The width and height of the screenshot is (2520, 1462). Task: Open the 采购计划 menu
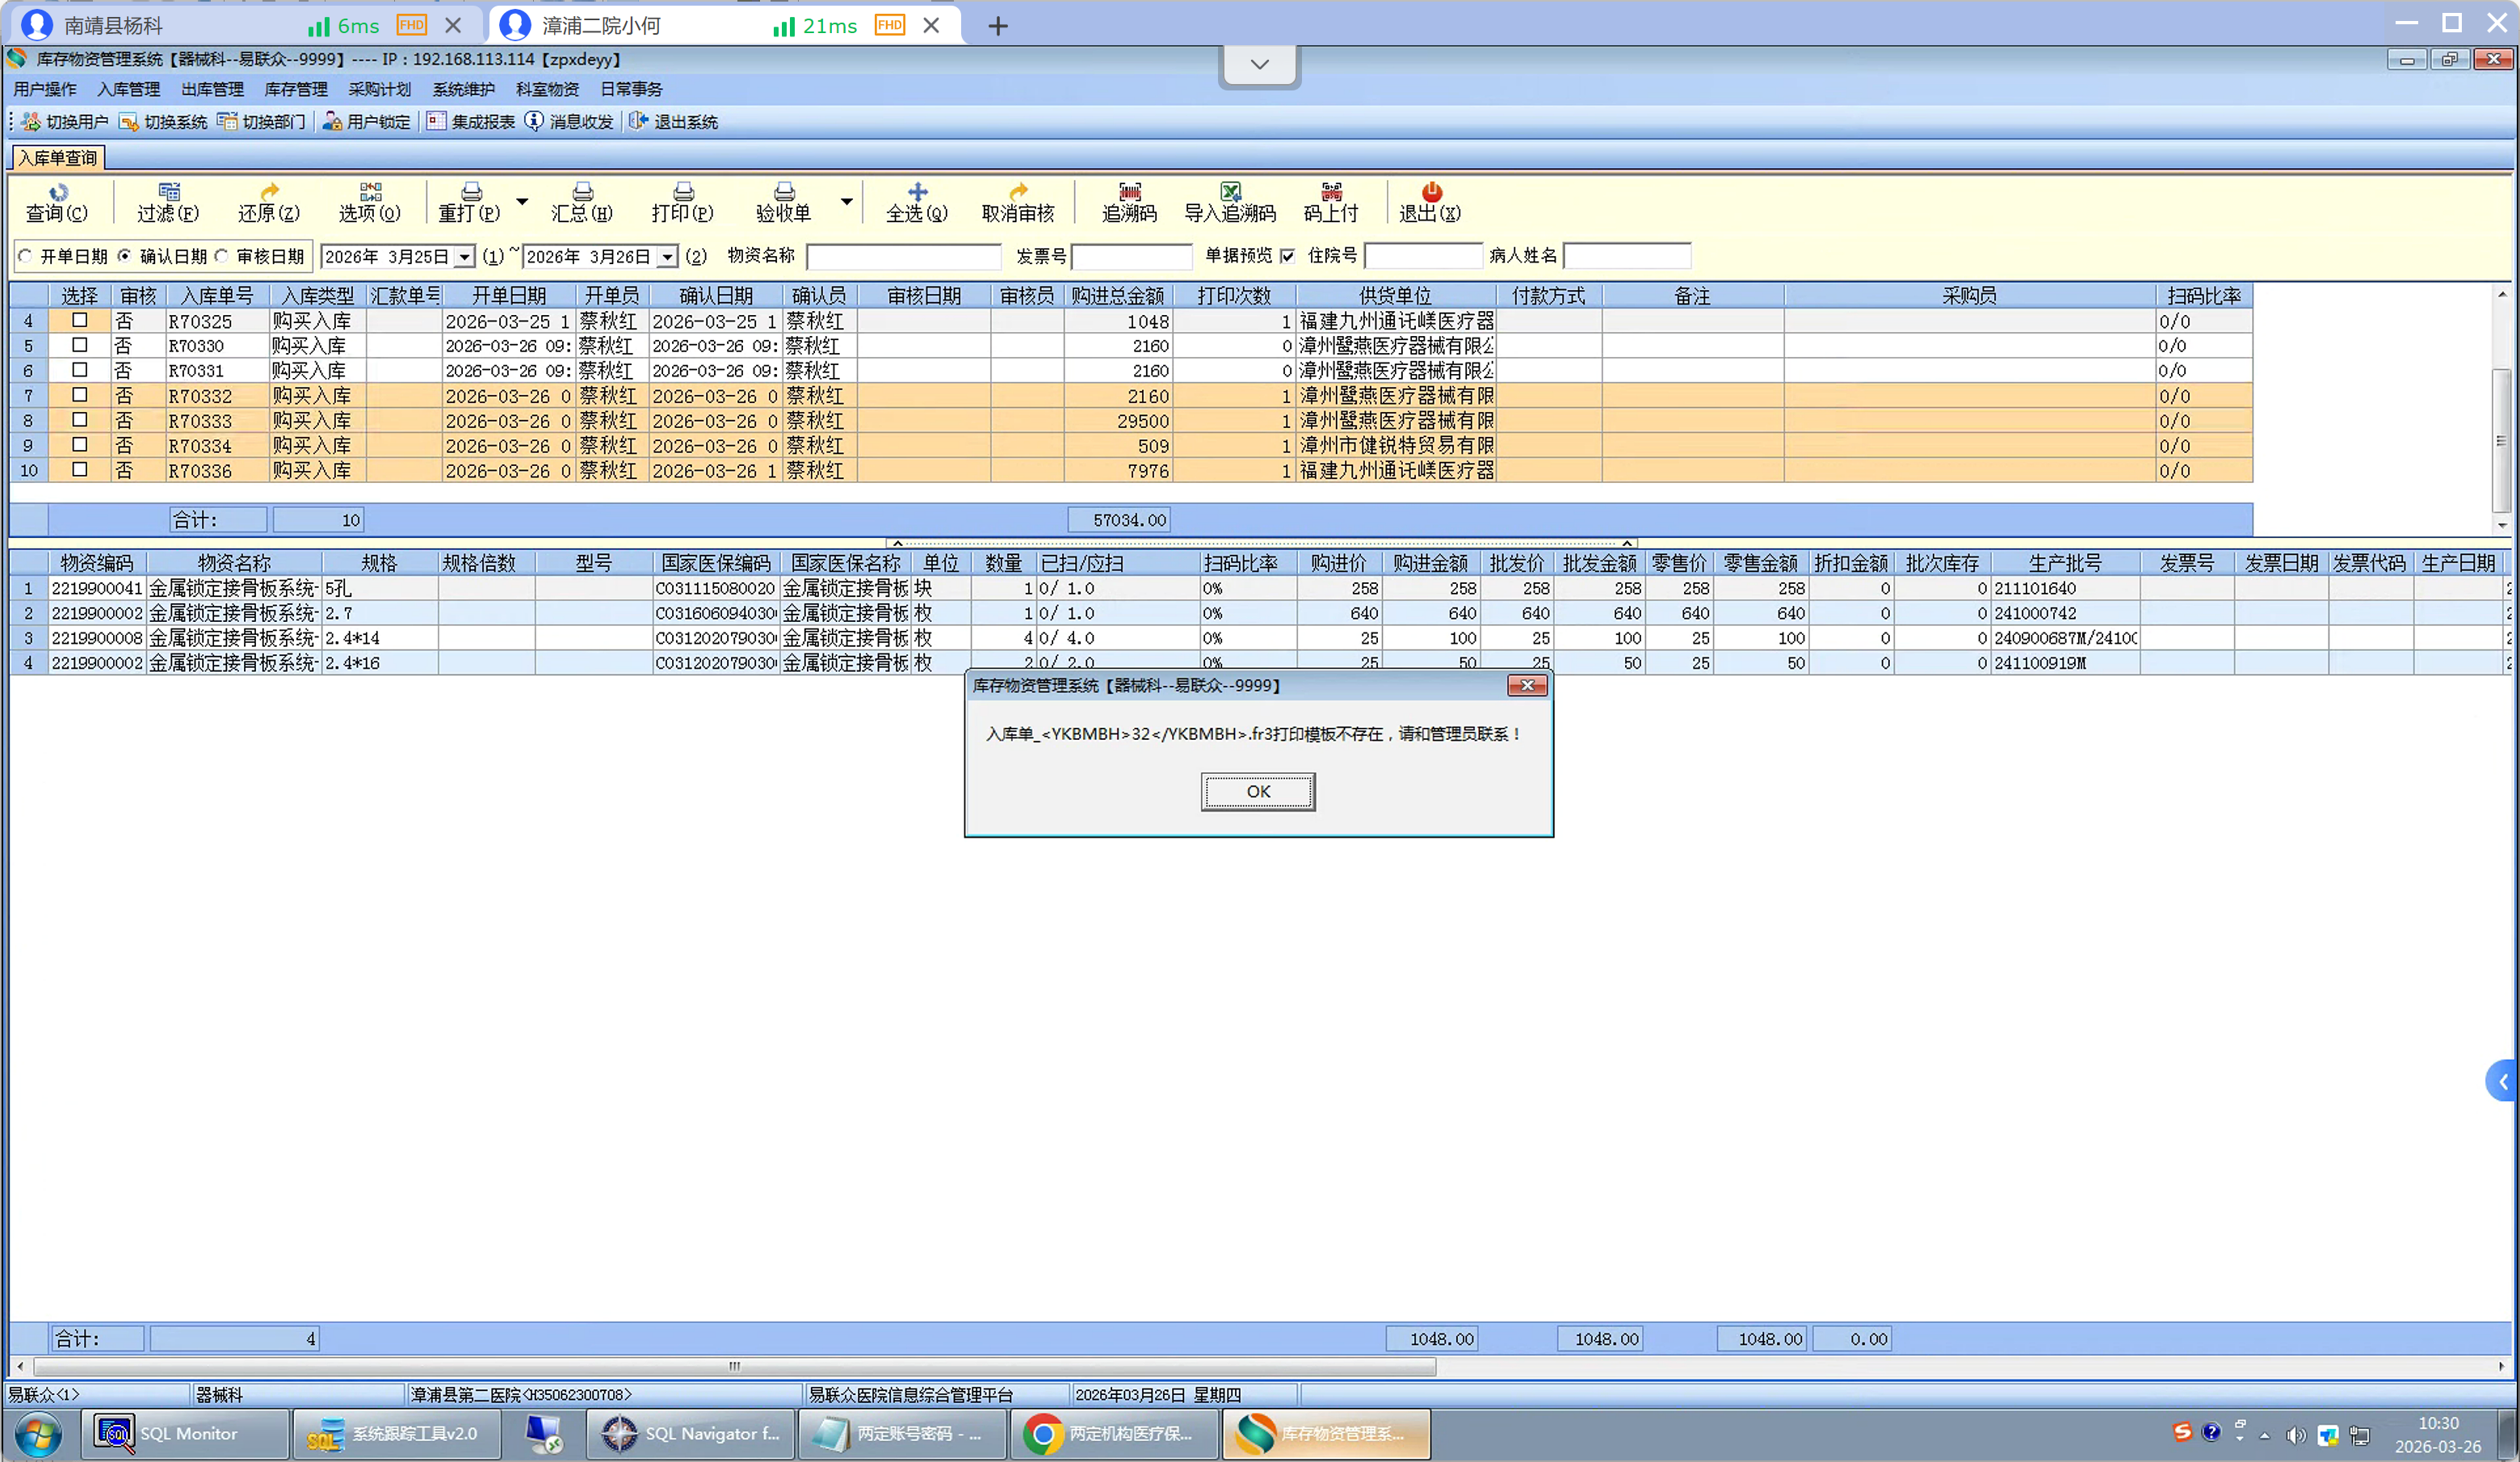(379, 90)
